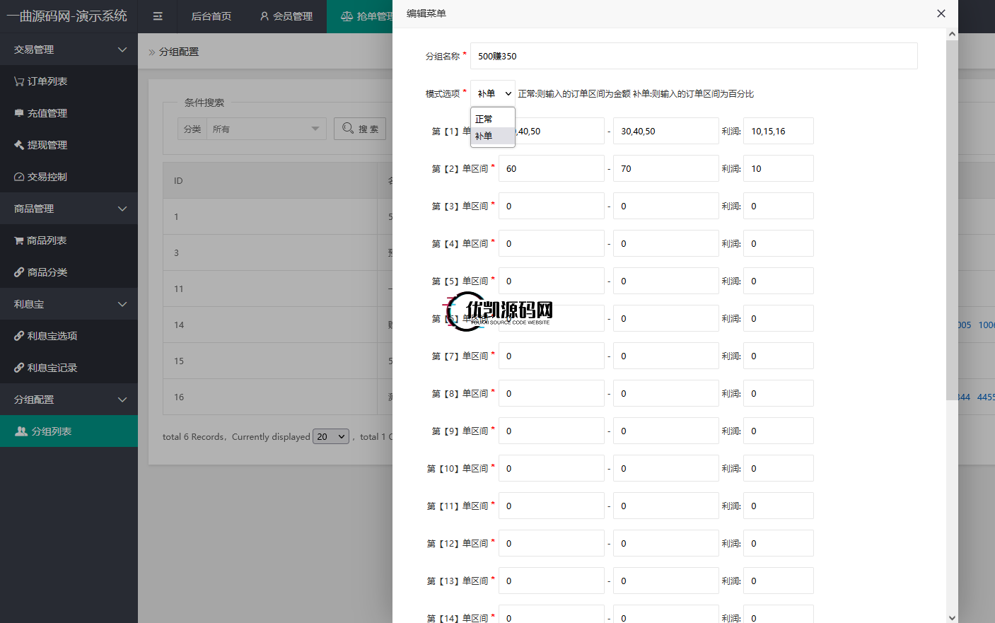Open the records per page dropdown

tap(331, 436)
